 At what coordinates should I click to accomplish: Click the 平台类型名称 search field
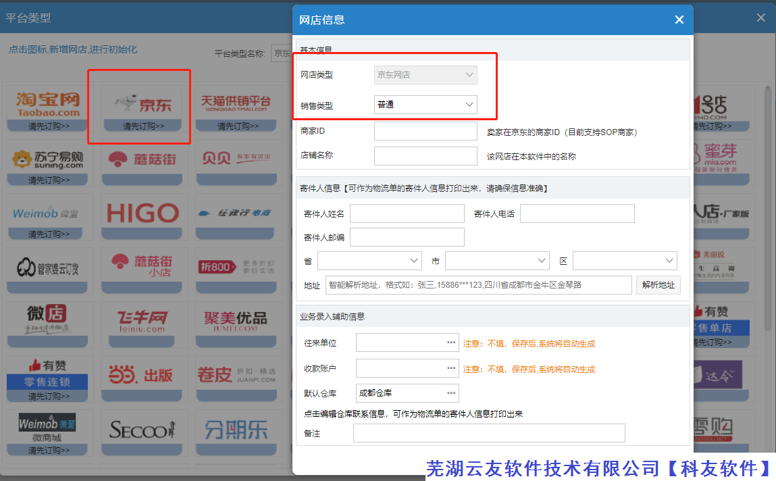282,53
